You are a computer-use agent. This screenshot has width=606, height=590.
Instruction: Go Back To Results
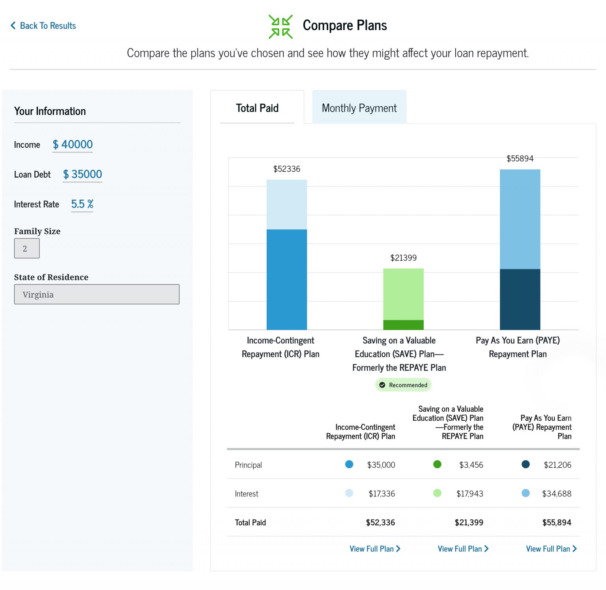tap(47, 26)
